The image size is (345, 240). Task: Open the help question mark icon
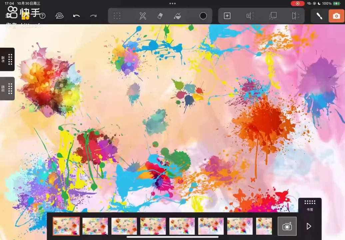coord(43,16)
